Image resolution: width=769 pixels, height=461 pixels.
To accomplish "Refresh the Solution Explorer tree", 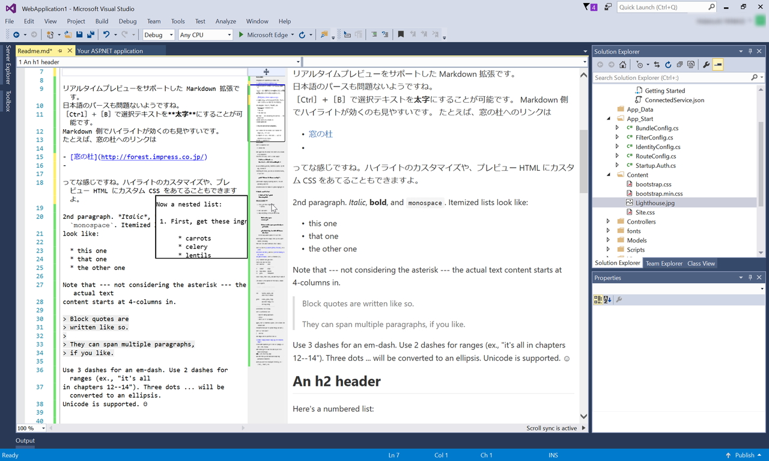I will point(668,64).
